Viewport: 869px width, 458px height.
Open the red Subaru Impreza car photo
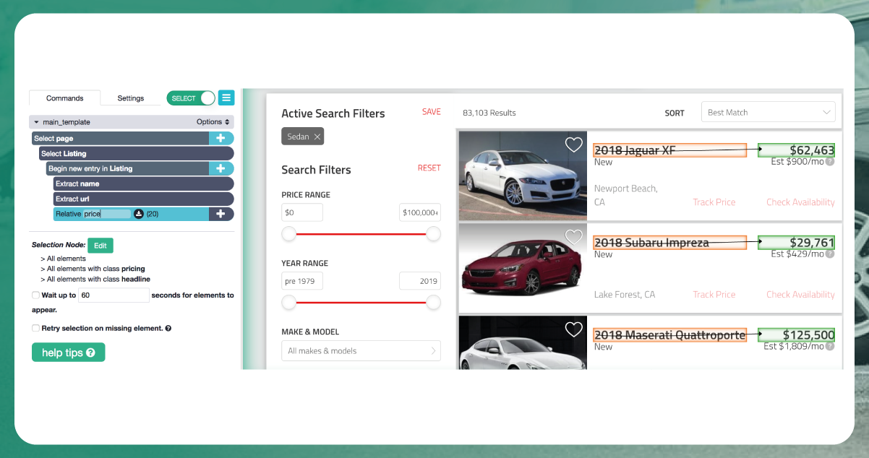tap(523, 268)
